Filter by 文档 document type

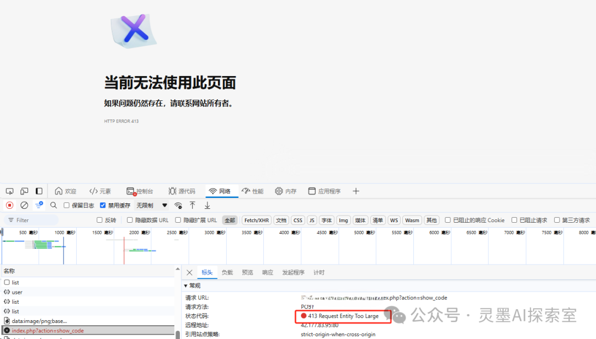(x=281, y=220)
